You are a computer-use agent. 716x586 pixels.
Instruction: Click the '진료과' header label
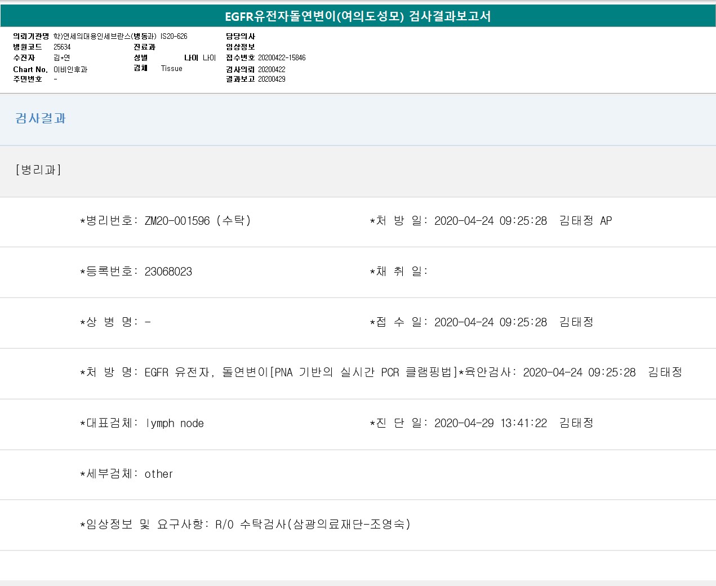[x=144, y=47]
